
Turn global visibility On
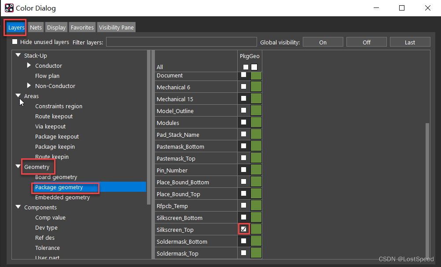pyautogui.click(x=323, y=42)
